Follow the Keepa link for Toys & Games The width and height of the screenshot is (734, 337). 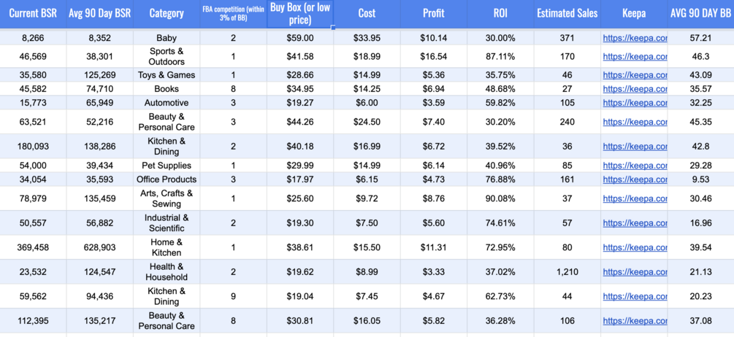coord(634,75)
